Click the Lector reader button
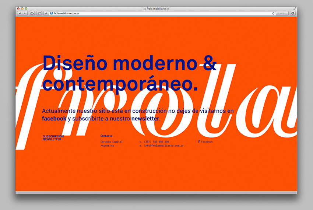Viewport: 313px width, 210px height. [282, 13]
